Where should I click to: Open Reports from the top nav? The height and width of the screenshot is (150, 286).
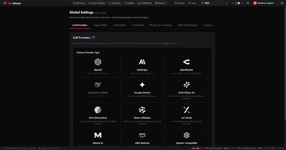pos(160,3)
